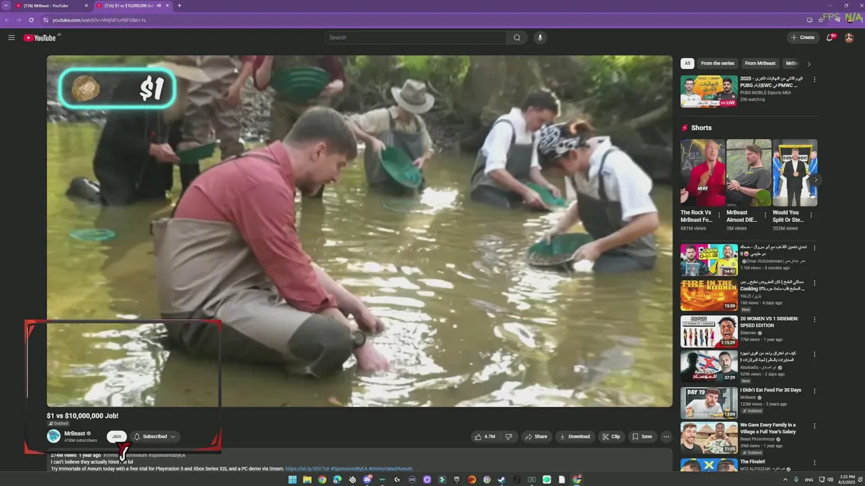Click the ENG language indicator in tray
Image resolution: width=865 pixels, height=486 pixels.
pyautogui.click(x=809, y=480)
